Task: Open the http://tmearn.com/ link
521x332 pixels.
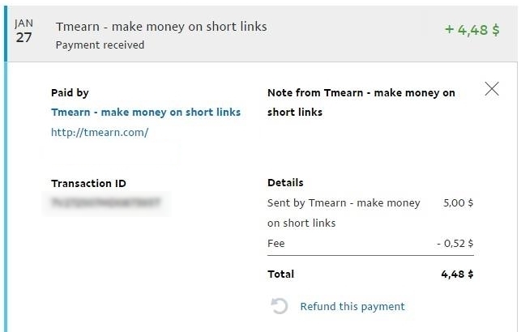Action: pos(100,133)
